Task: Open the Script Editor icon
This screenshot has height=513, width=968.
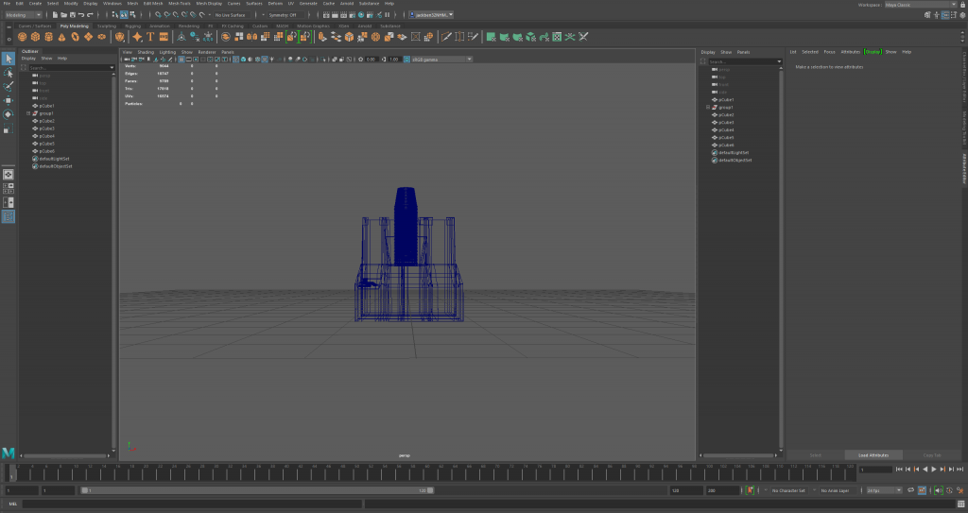Action: coord(960,504)
